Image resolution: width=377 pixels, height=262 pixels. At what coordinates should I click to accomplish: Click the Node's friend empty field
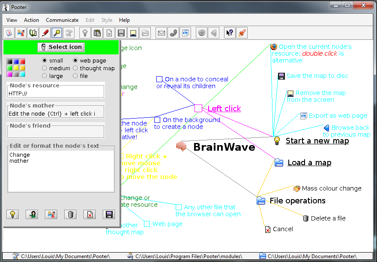[56, 134]
